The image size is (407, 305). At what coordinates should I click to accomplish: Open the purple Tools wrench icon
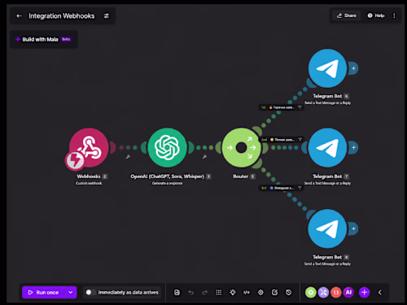pos(323,292)
